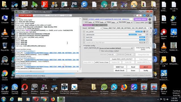Click Disable PERM_WRITE_PROTECT button
181x102 pixels.
click(x=122, y=59)
